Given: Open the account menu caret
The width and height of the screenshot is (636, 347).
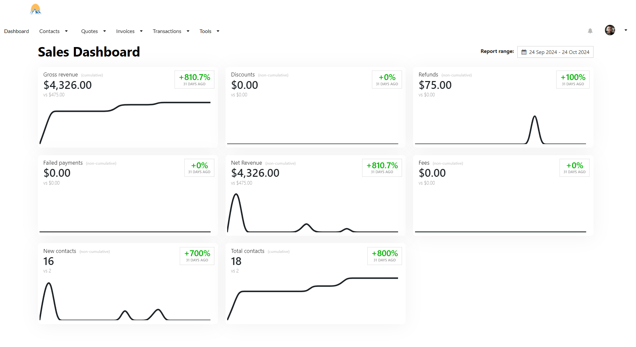Looking at the screenshot, I should [x=626, y=30].
